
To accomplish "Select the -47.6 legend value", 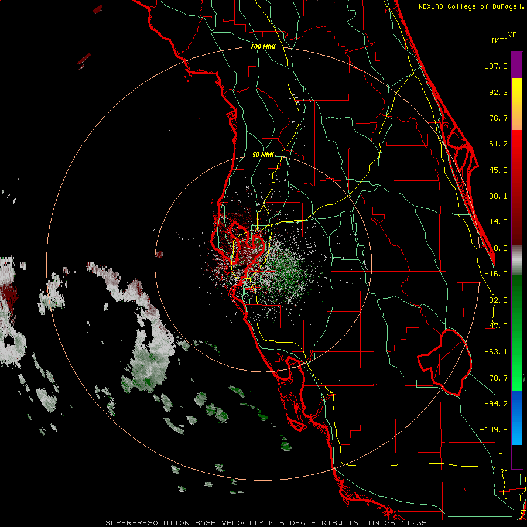I will pyautogui.click(x=496, y=326).
